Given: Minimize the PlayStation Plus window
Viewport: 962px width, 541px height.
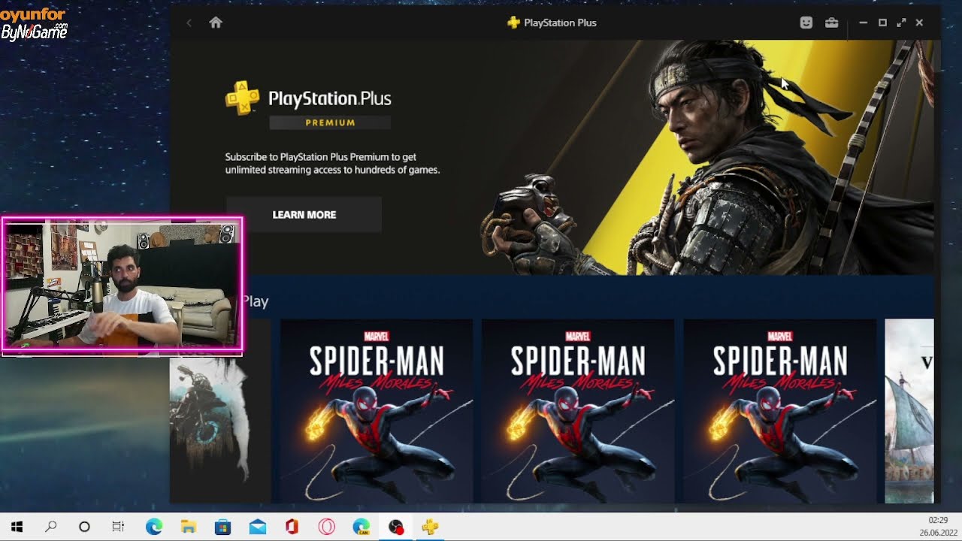Looking at the screenshot, I should 863,23.
